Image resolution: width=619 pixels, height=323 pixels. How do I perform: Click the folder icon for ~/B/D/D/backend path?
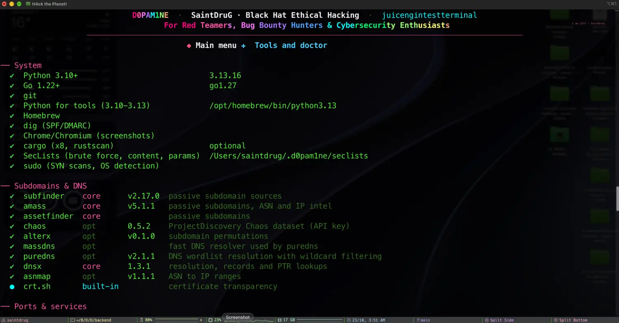pos(73,320)
